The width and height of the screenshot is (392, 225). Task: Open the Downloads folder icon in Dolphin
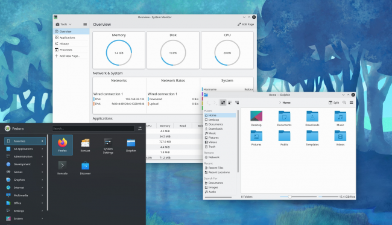click(x=312, y=118)
